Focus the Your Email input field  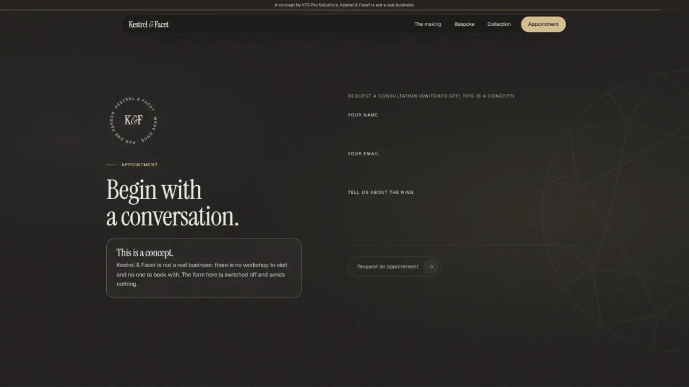coord(465,169)
